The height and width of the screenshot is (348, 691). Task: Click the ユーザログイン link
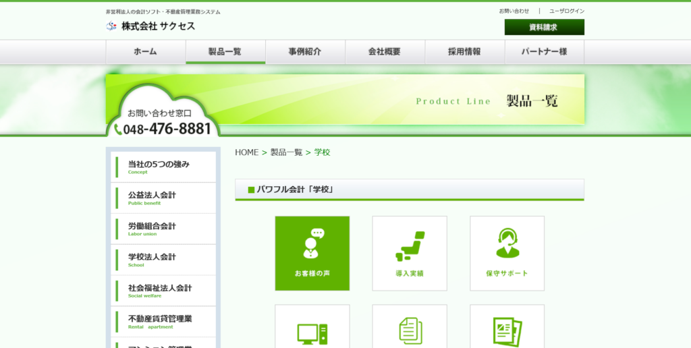567,11
